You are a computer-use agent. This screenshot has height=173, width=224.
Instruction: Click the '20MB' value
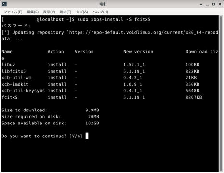[x=93, y=117]
